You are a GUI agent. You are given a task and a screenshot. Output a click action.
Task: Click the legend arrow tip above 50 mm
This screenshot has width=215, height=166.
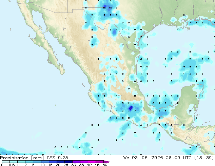click(x=107, y=162)
